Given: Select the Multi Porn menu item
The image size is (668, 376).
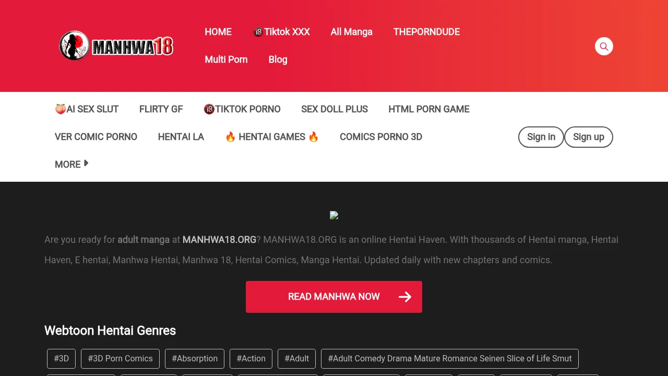Looking at the screenshot, I should pyautogui.click(x=226, y=60).
